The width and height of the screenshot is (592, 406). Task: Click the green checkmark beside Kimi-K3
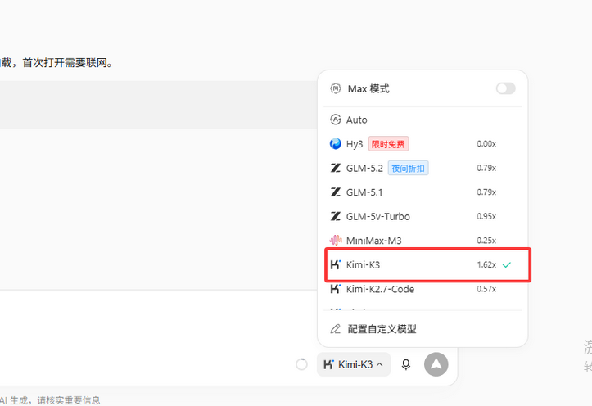[x=507, y=265]
